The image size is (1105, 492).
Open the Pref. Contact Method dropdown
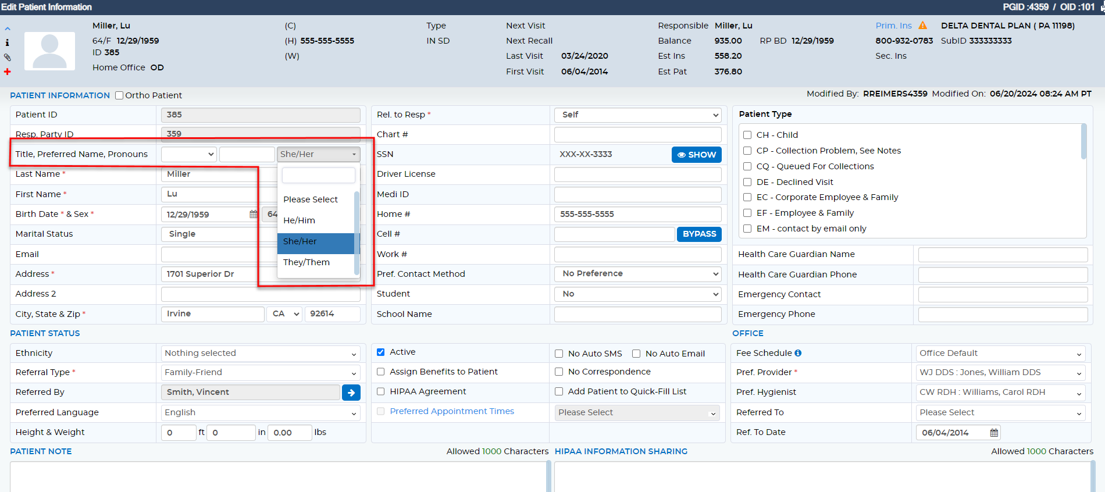coord(637,274)
